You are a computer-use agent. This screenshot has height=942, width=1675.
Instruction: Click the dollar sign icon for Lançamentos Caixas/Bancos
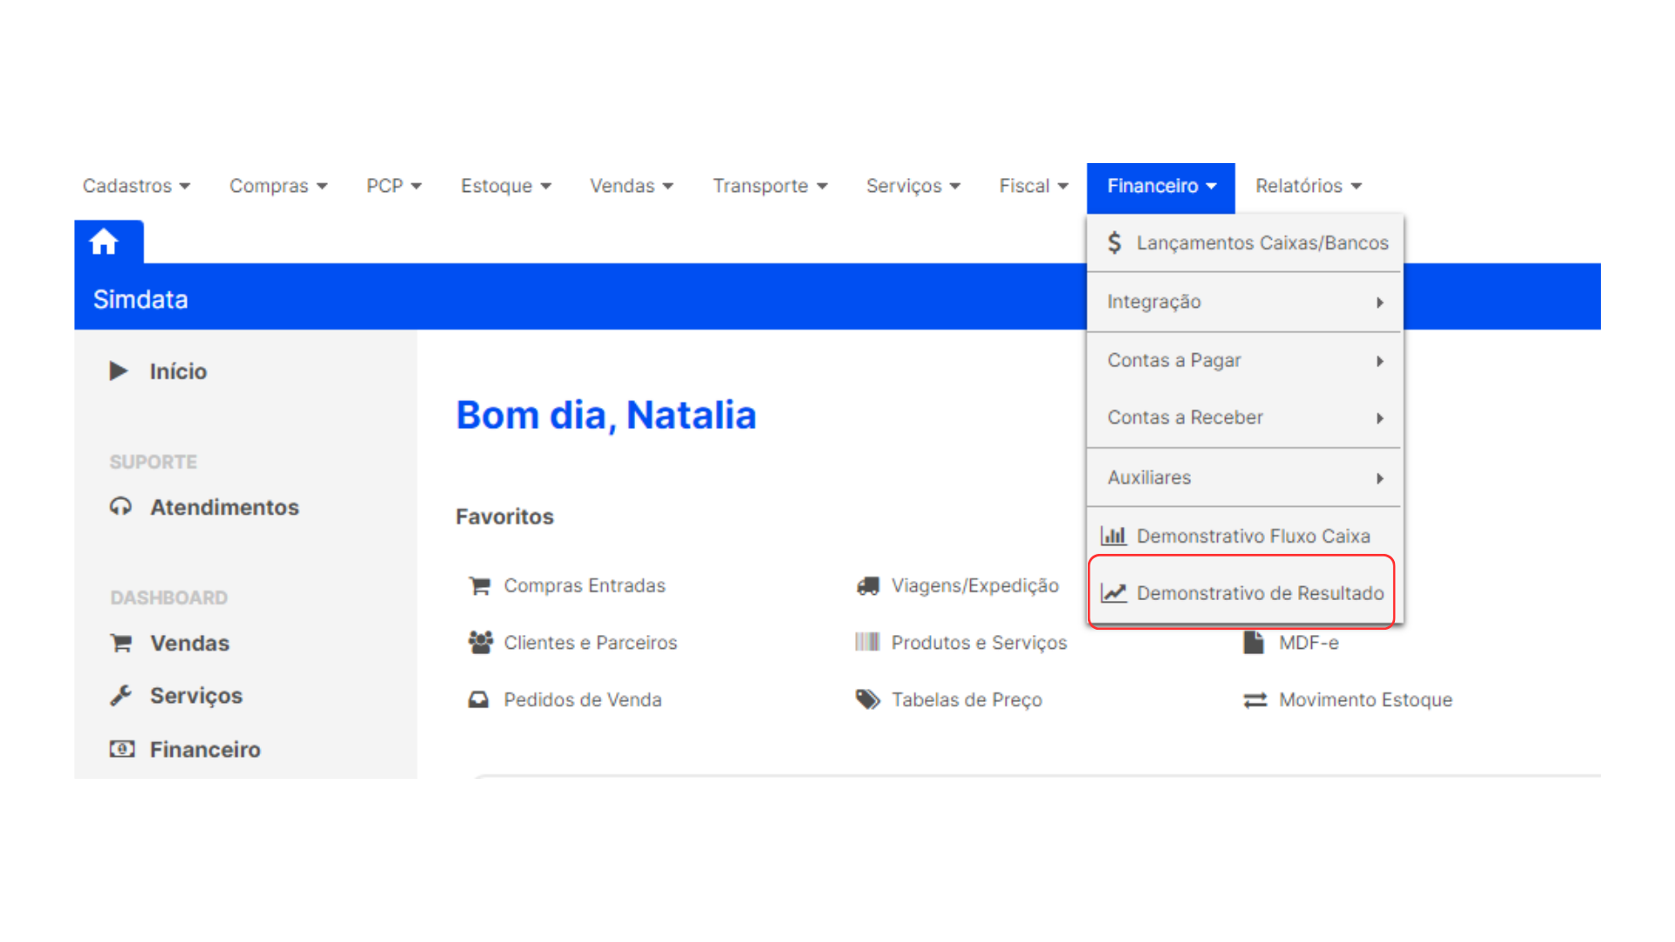1115,242
